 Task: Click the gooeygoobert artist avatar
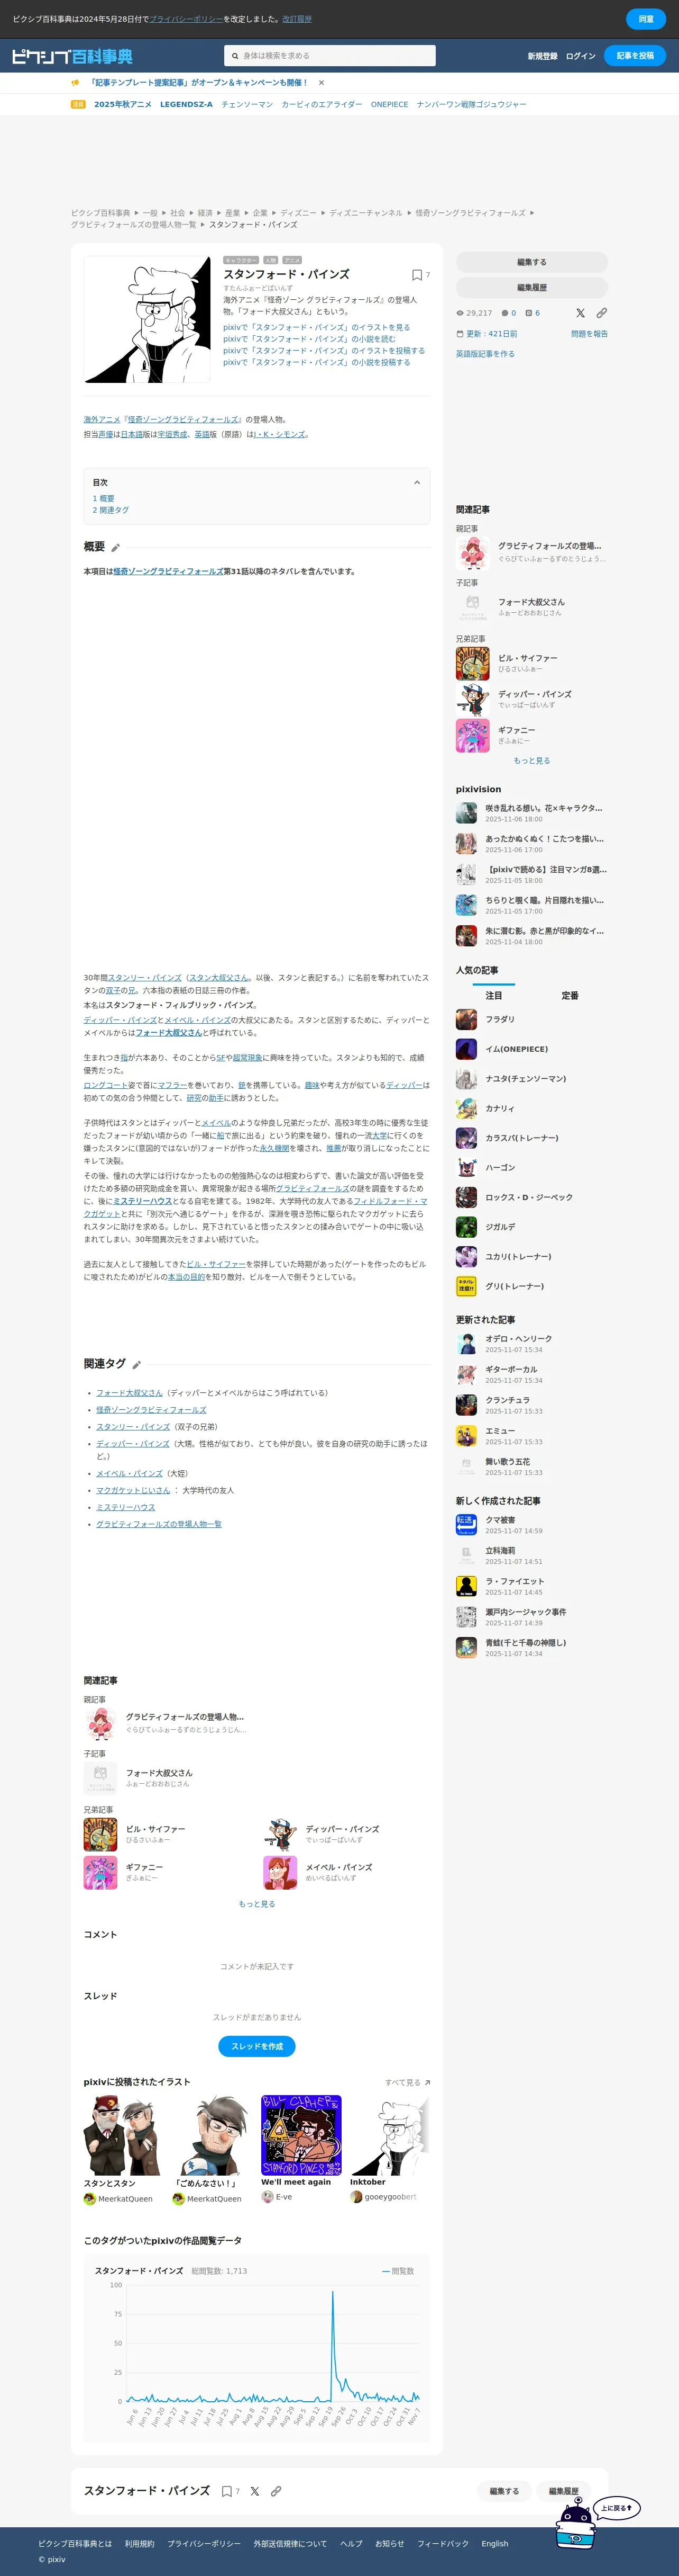pos(356,2197)
